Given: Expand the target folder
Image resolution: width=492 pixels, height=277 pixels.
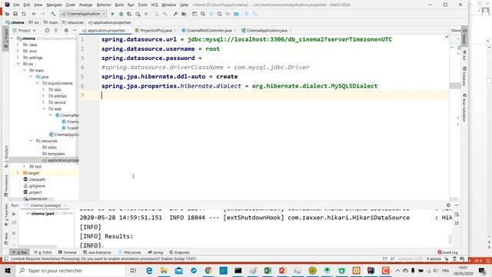Looking at the screenshot, I should click(18, 172).
